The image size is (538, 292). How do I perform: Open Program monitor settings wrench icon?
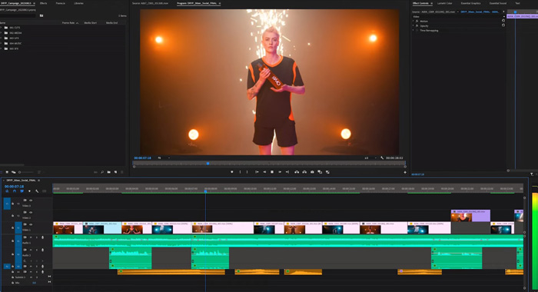(382, 158)
